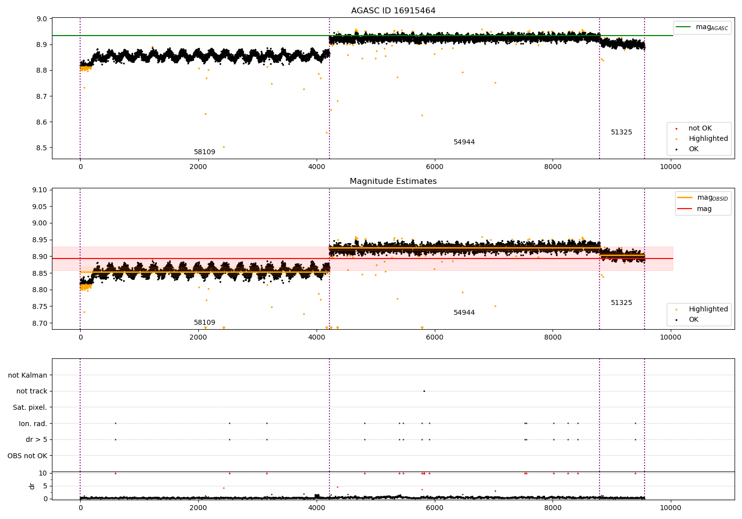Click the obsid label 54944 in top plot

pyautogui.click(x=464, y=142)
